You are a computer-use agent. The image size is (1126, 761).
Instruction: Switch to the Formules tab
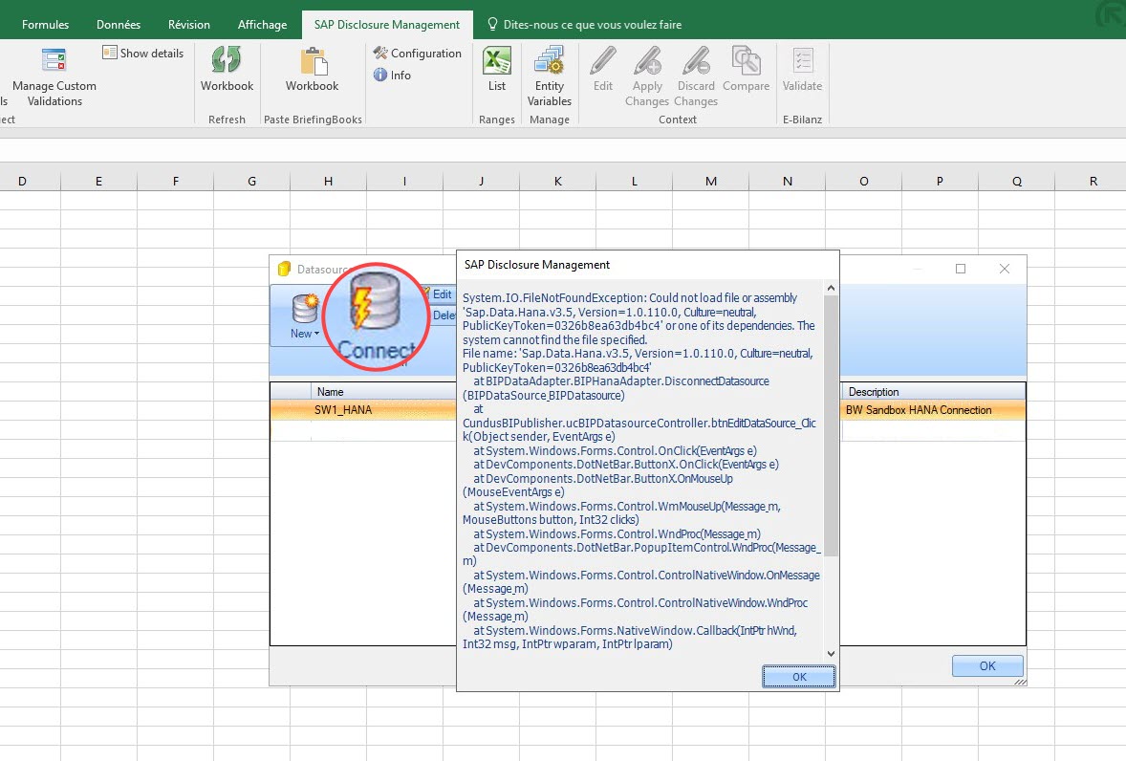(45, 25)
